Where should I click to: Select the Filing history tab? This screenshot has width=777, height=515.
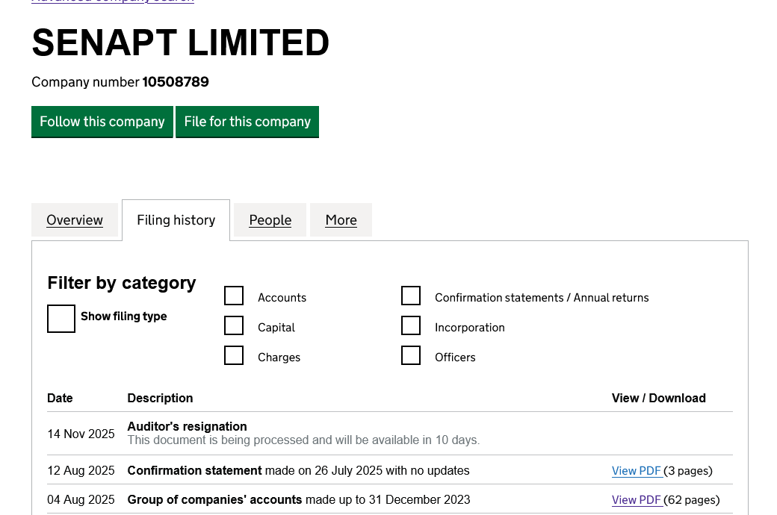click(x=176, y=220)
